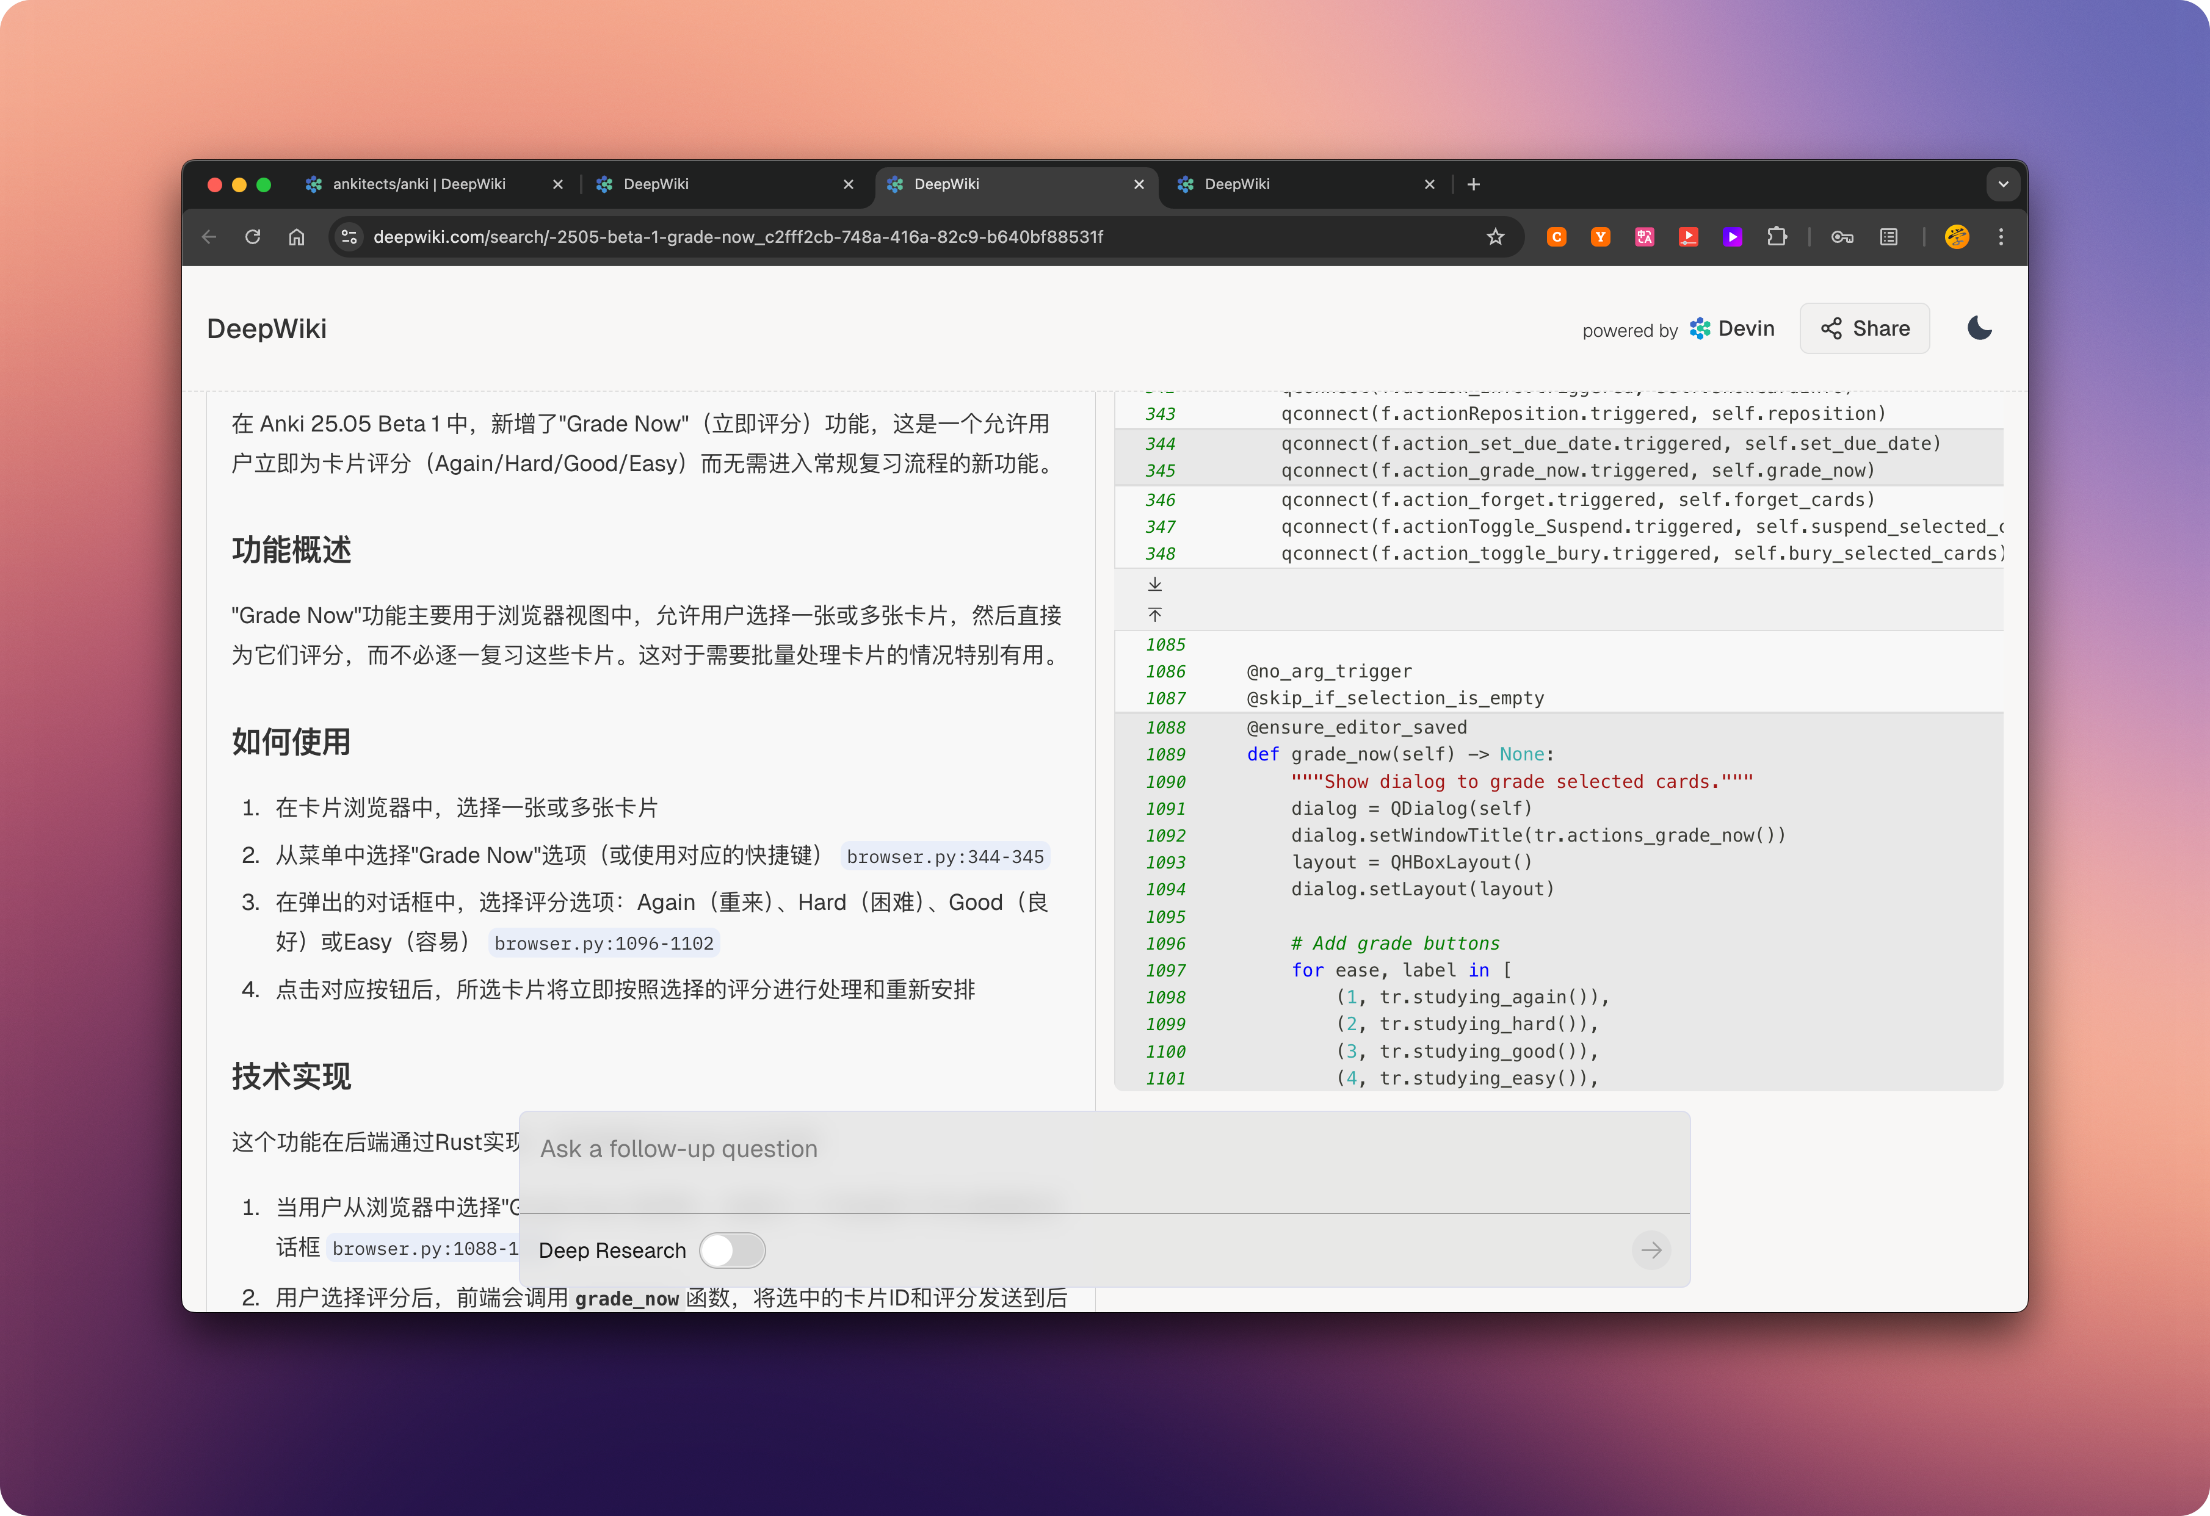Open the Chrome profile avatar
The width and height of the screenshot is (2210, 1516).
[1957, 237]
